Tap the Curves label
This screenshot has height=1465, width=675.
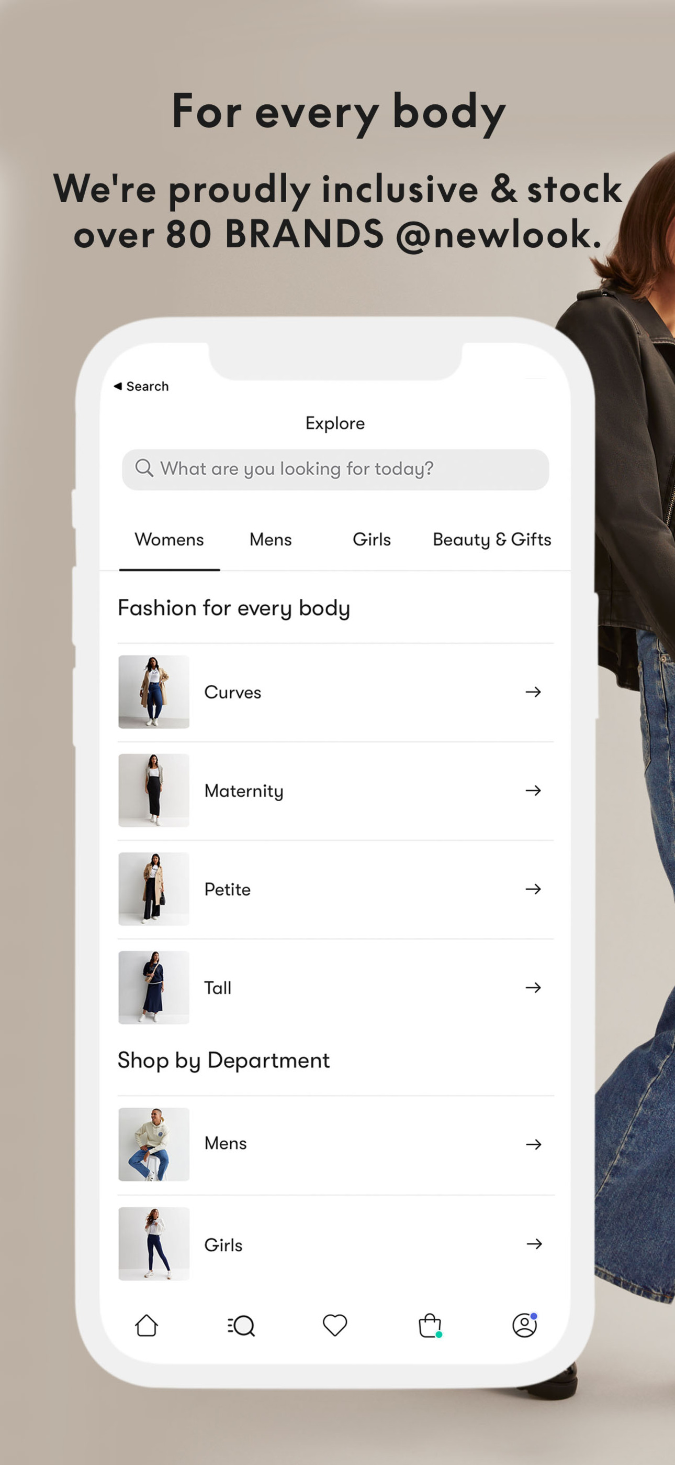point(233,692)
